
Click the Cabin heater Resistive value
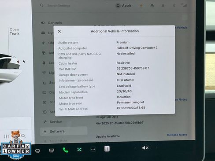point(123,63)
